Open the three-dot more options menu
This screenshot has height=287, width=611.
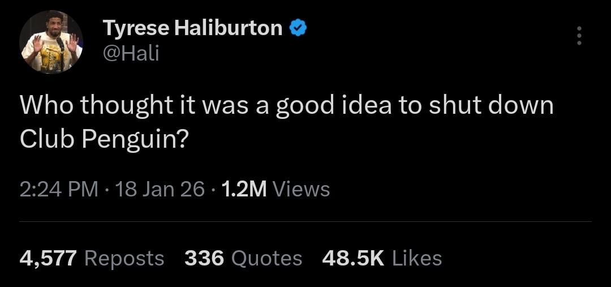(x=578, y=36)
